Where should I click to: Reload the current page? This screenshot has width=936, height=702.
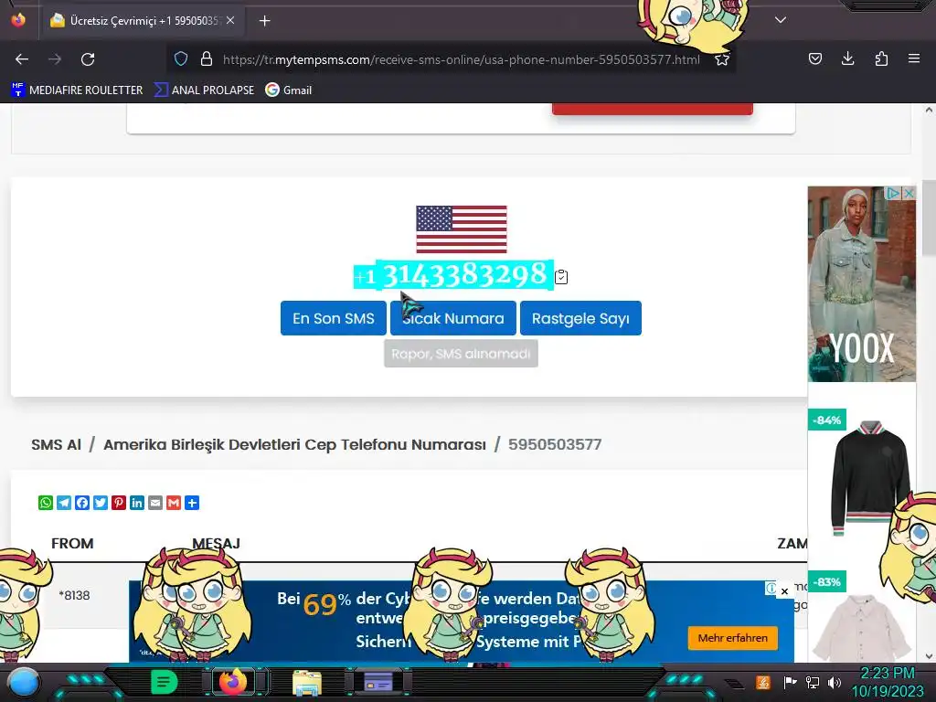pos(88,59)
